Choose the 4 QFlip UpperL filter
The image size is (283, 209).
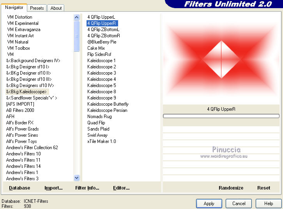(x=101, y=17)
